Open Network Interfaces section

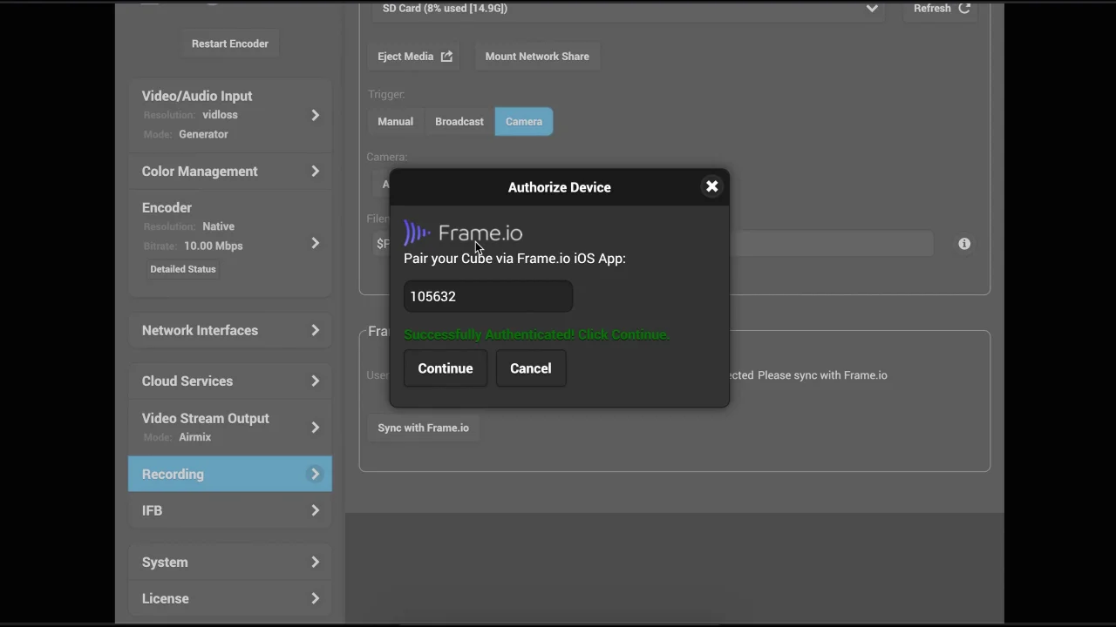230,331
